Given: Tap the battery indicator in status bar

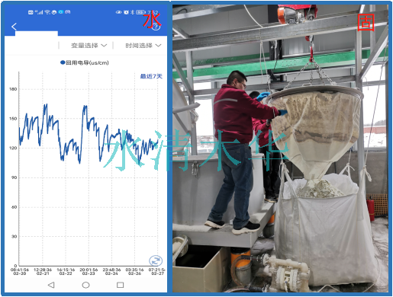Looking at the screenshot, I should 140,12.
